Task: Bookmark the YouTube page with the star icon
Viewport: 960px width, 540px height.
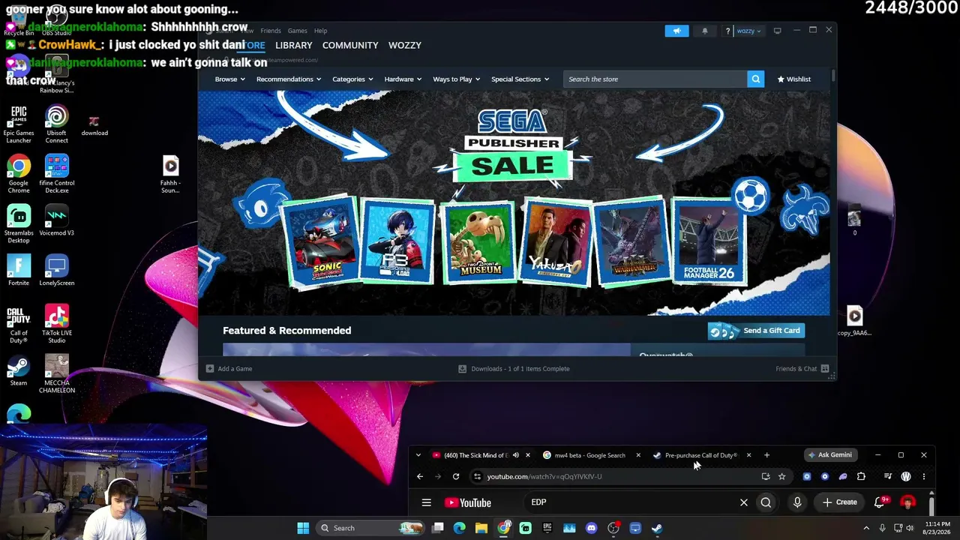Action: (781, 476)
